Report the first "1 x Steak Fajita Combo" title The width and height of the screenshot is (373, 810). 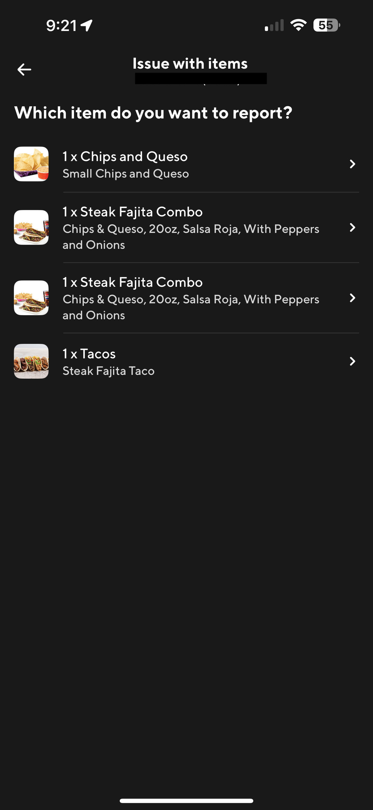pos(133,212)
